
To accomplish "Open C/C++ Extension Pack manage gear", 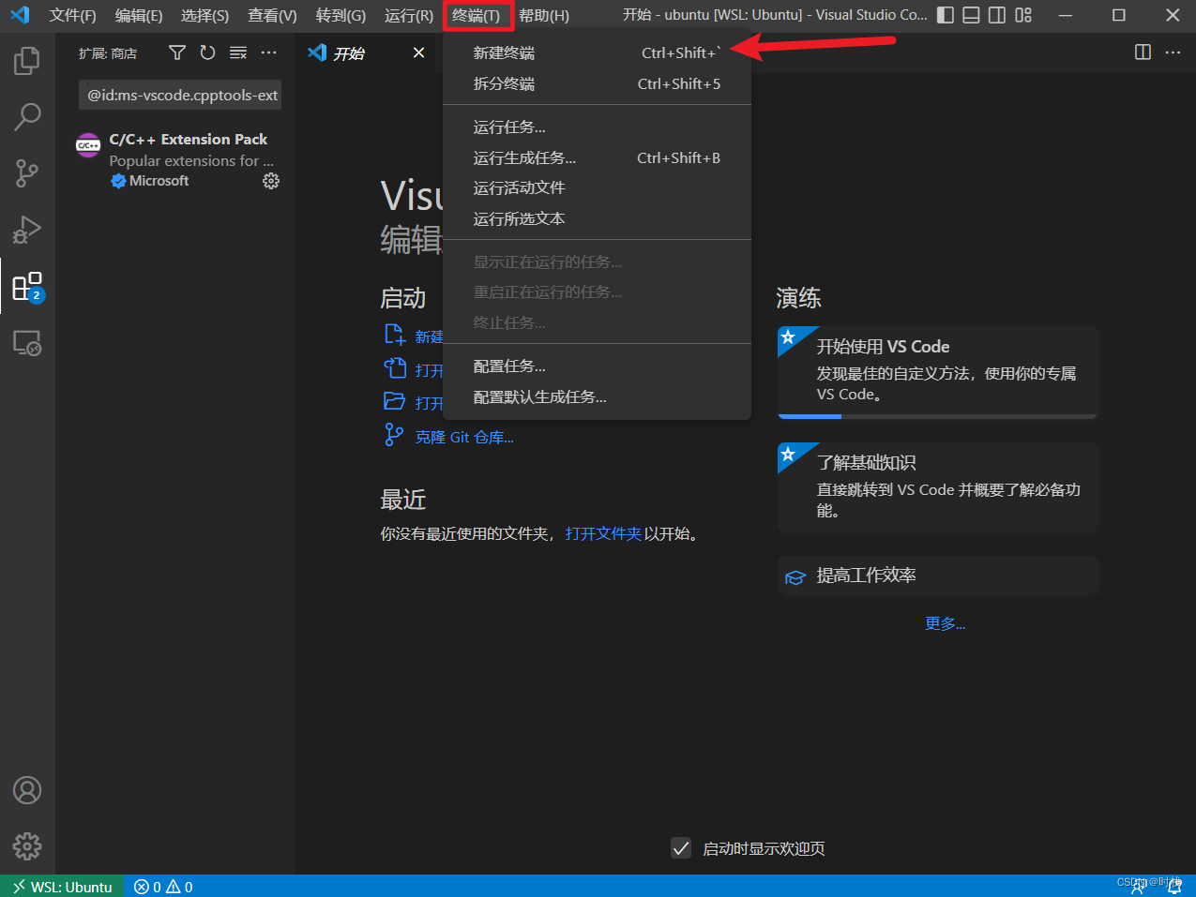I will pyautogui.click(x=271, y=181).
